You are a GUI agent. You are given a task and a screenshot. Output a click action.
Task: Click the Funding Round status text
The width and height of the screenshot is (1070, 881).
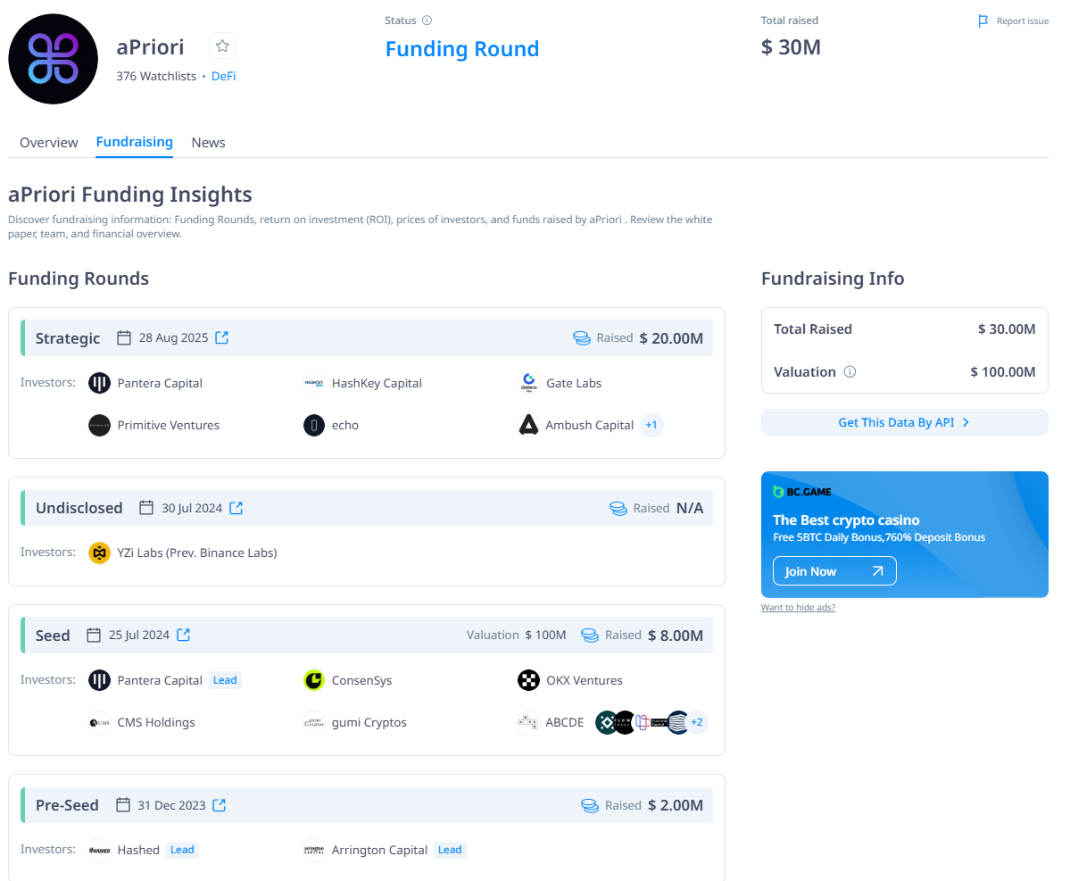(x=462, y=49)
